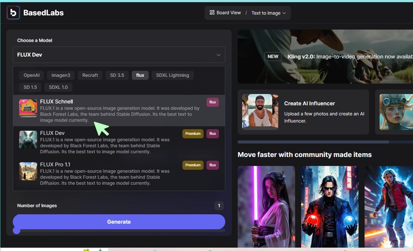Open the sunglasses man with orbs image
Screen dimensions: 413x251
(330, 206)
